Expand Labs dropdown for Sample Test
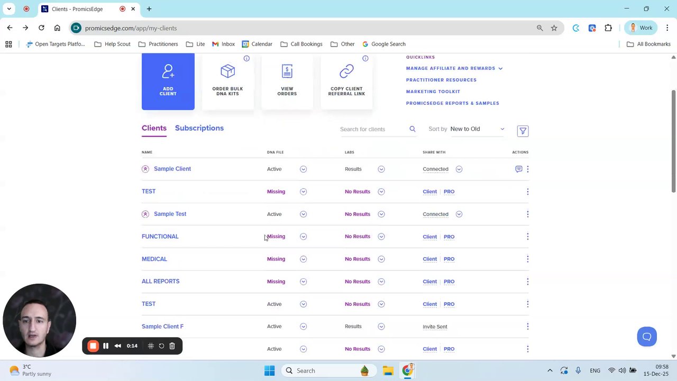Viewport: 677px width, 381px height. point(381,214)
